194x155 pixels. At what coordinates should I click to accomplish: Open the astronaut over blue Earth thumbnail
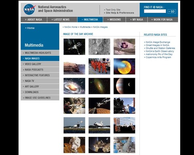click(124, 145)
